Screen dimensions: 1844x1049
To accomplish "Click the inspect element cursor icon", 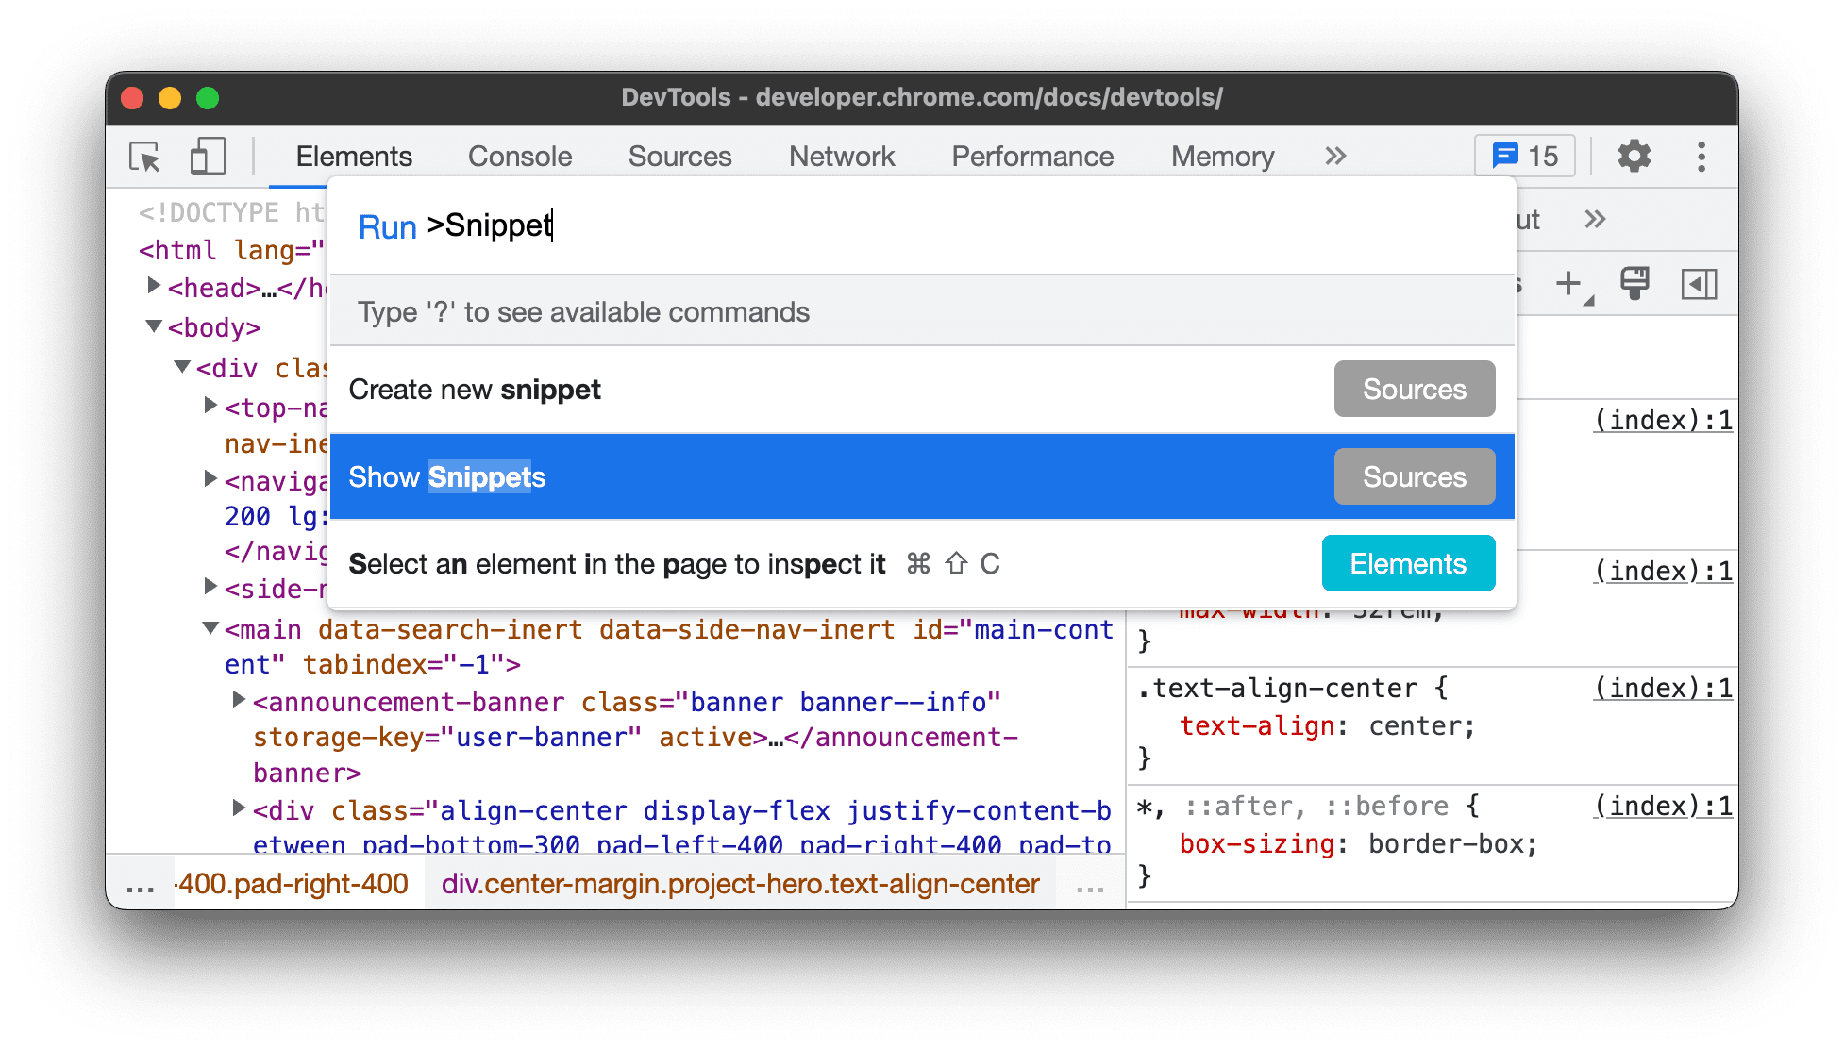I will point(143,156).
